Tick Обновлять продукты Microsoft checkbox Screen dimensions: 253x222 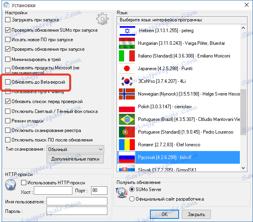tap(8, 70)
